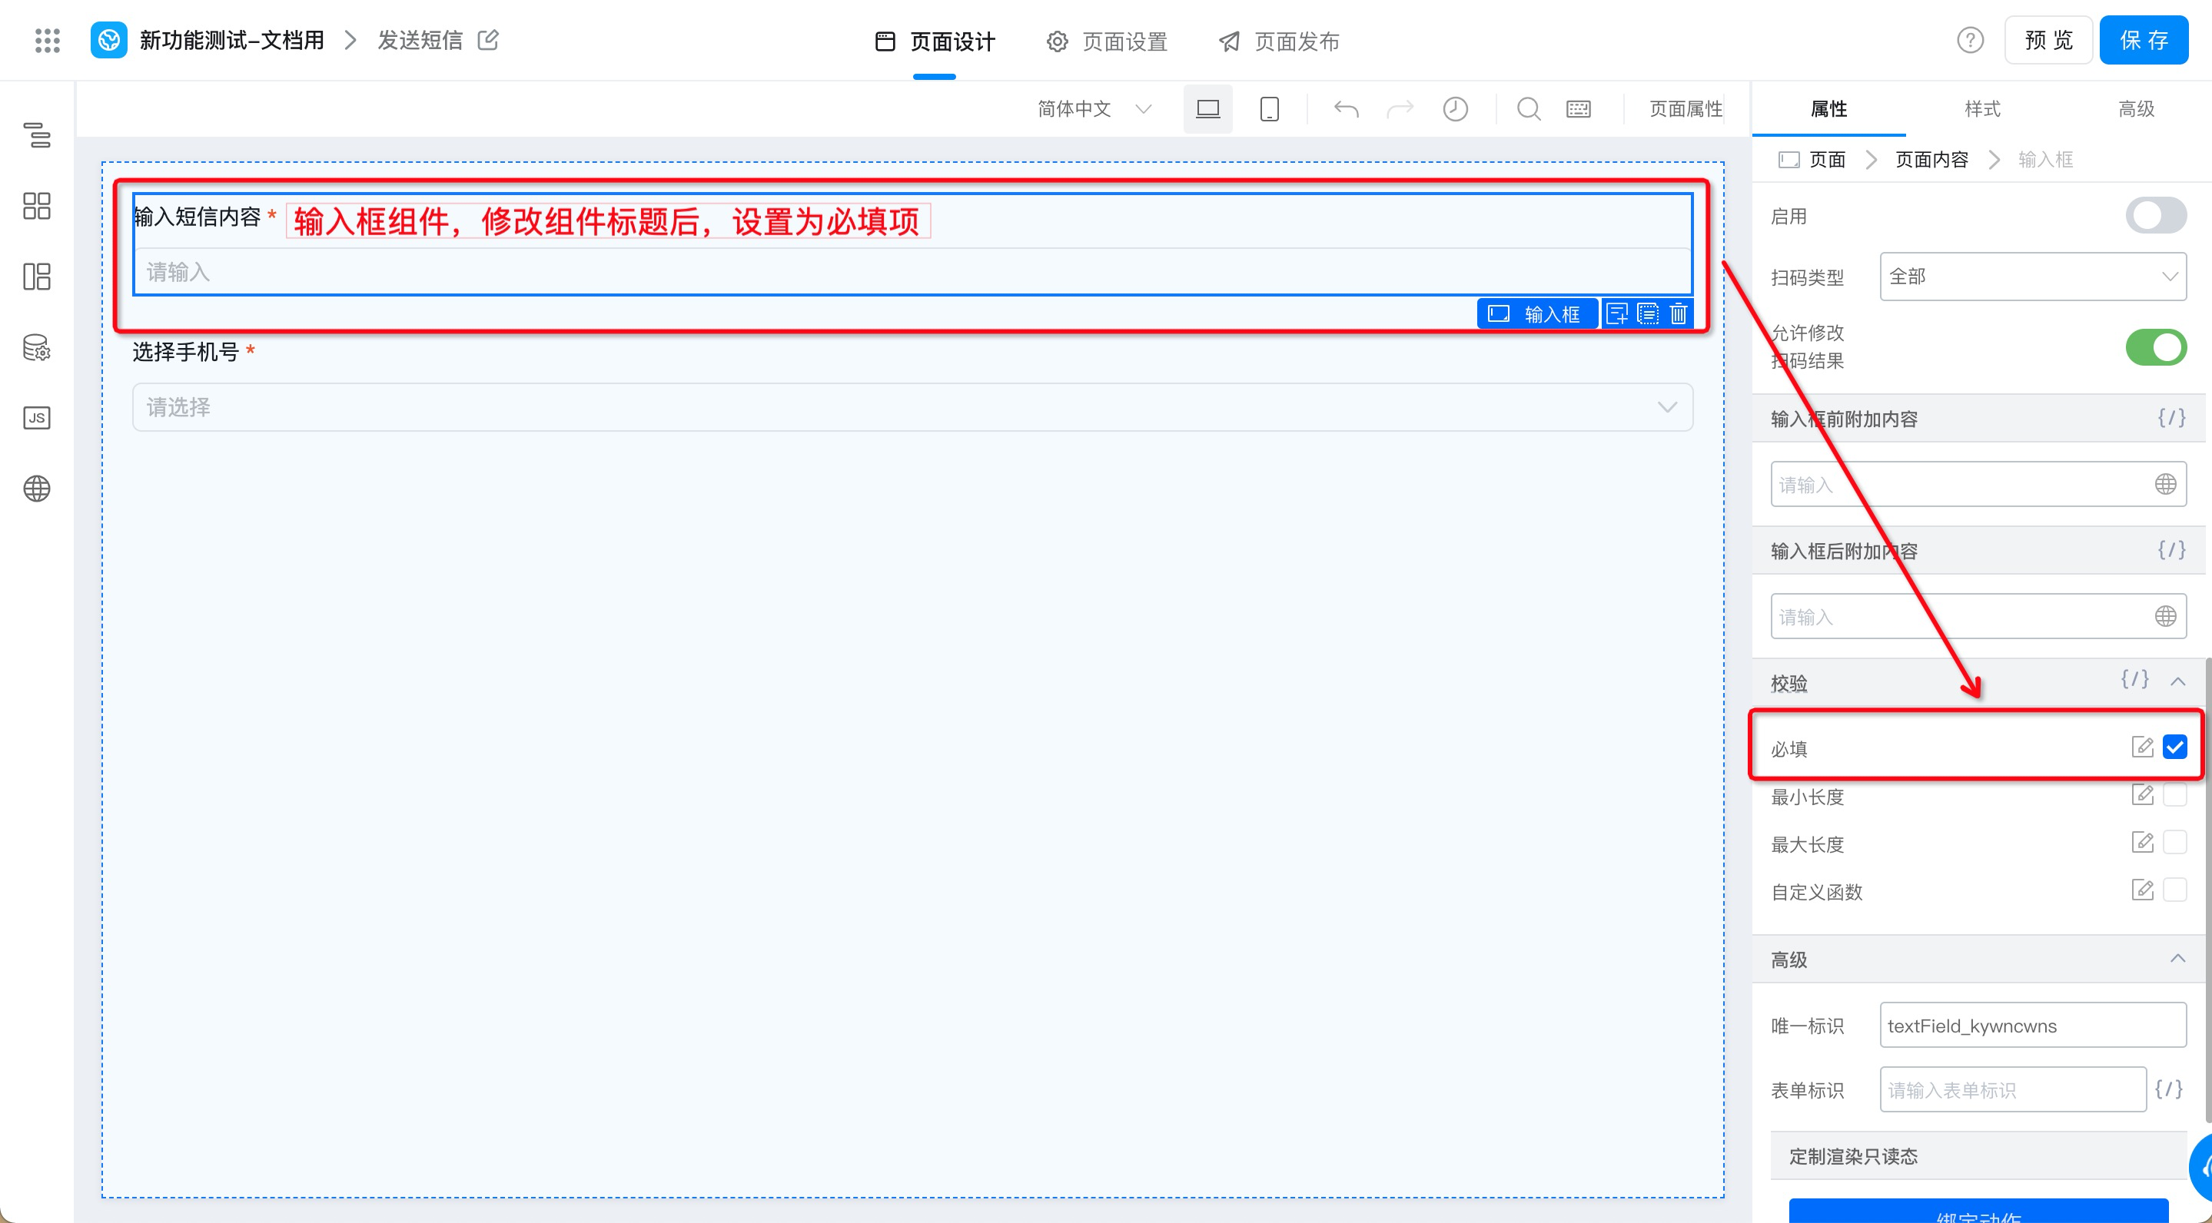Click the 保存 button
Viewport: 2212px width, 1223px height.
[x=2144, y=41]
